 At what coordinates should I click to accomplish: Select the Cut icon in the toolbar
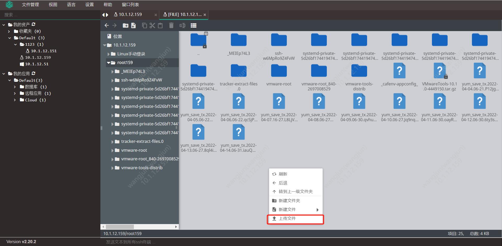click(152, 25)
